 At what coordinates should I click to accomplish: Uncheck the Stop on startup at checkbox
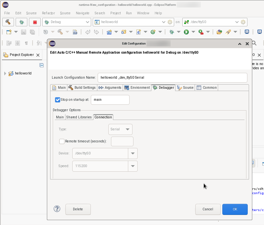58,100
